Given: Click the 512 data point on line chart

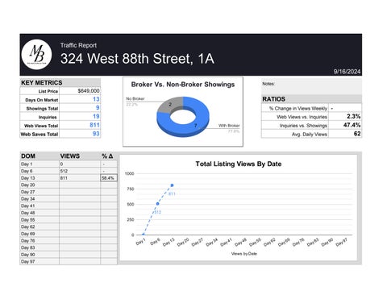Looking at the screenshot, I should [158, 204].
